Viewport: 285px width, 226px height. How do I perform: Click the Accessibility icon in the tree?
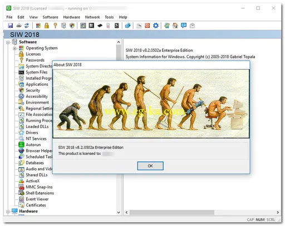point(21,96)
